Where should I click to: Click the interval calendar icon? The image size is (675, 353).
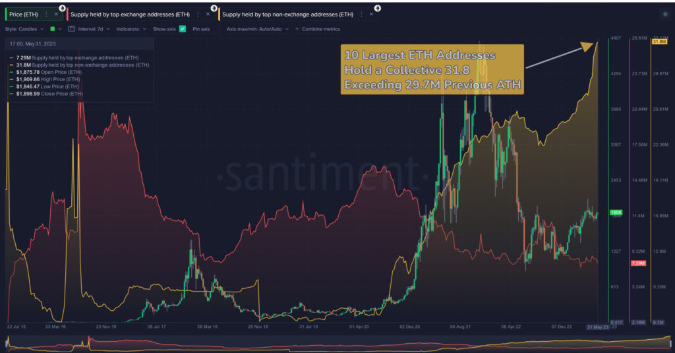click(71, 29)
